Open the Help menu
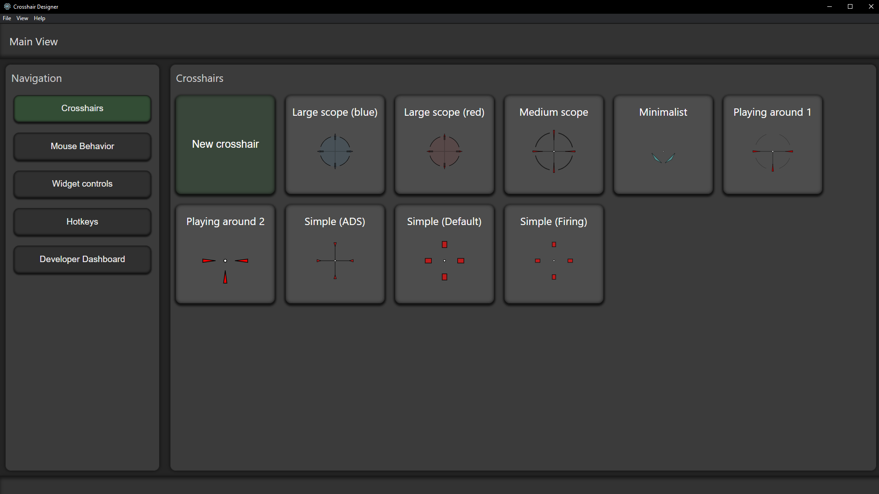Screen dimensions: 879x494 click(x=39, y=18)
